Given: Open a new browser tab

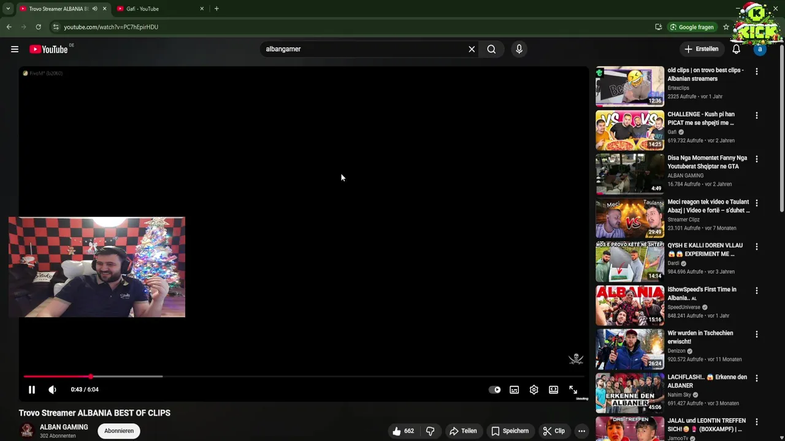Looking at the screenshot, I should click(x=216, y=9).
